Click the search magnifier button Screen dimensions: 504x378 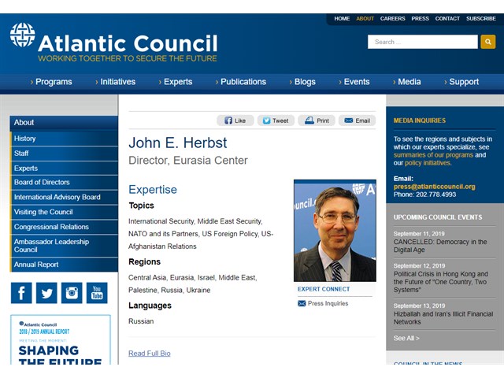(x=487, y=42)
